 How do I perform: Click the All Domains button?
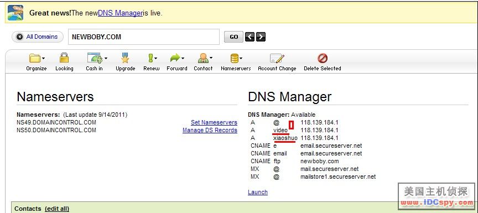tap(38, 37)
